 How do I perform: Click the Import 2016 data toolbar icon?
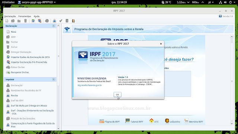33,21
